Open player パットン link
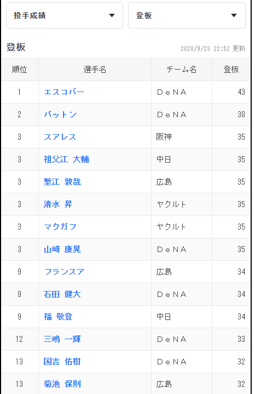 coord(60,115)
